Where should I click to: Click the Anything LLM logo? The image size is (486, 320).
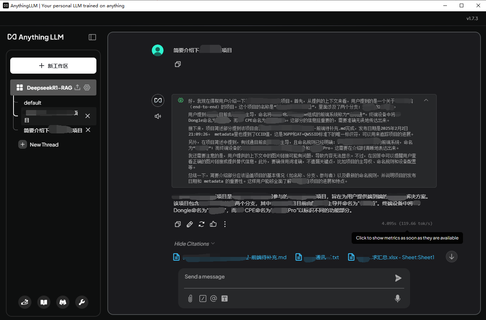coord(36,37)
